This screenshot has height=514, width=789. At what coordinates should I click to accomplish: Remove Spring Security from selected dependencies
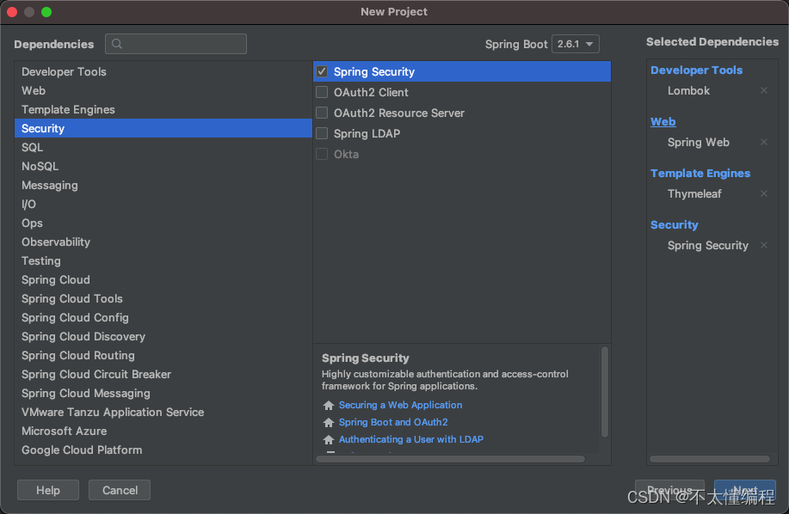click(x=764, y=245)
